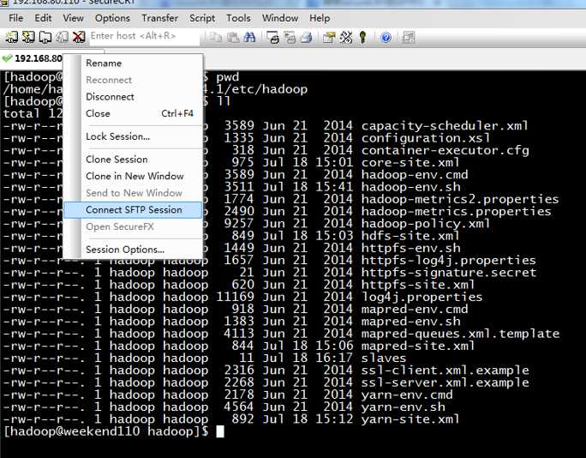Screen dimensions: 586x458
Task: Choose Lock Session... menu entry
Action: [133, 136]
